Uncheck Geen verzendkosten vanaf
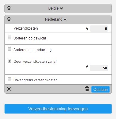The image size is (116, 119). tap(10, 61)
